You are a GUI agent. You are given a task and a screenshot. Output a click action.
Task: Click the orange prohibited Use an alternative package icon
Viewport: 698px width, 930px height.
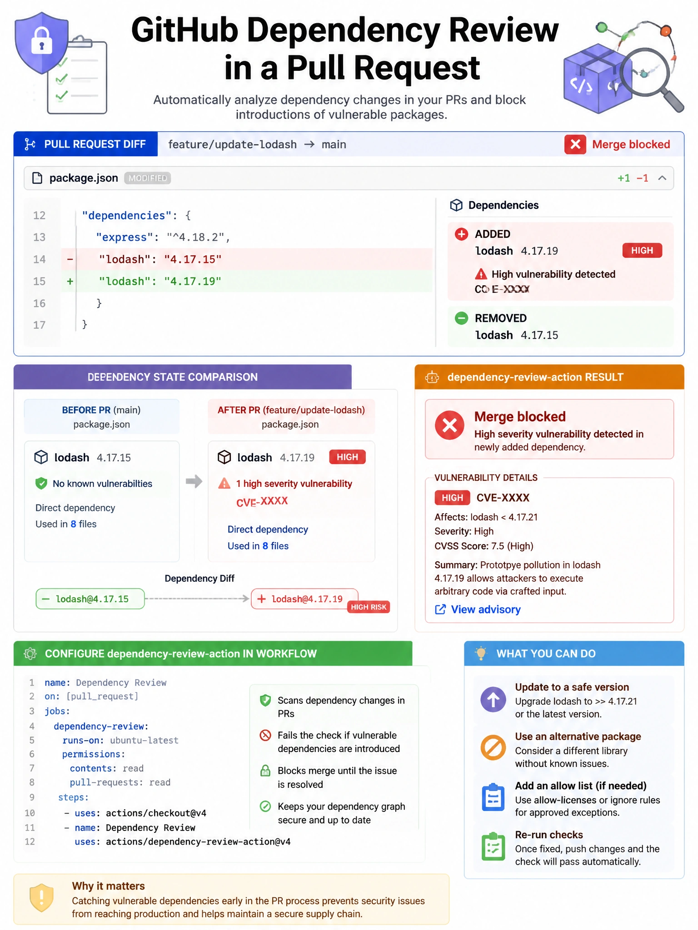(x=493, y=748)
